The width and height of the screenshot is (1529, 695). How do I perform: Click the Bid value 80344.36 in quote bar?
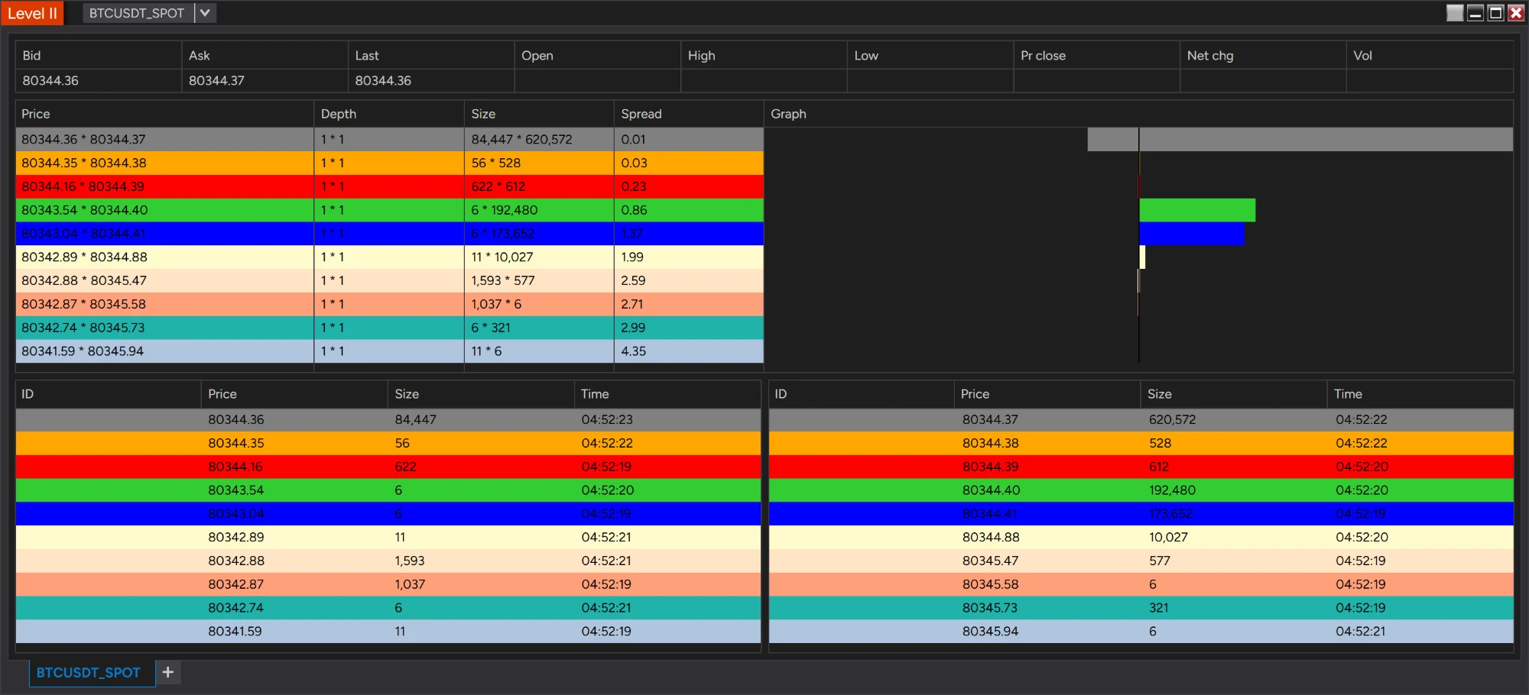click(x=50, y=81)
